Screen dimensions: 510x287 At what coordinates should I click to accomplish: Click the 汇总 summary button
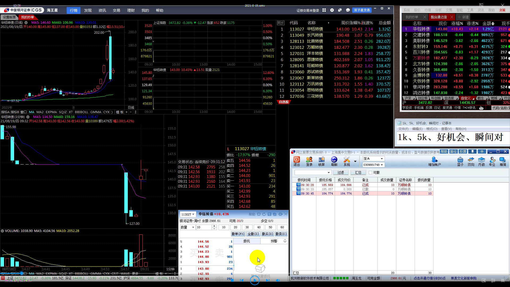[x=358, y=172]
